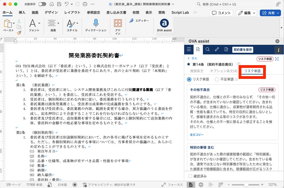
Task: Expand the Undo history dropdown arrow
Action: [72, 4]
